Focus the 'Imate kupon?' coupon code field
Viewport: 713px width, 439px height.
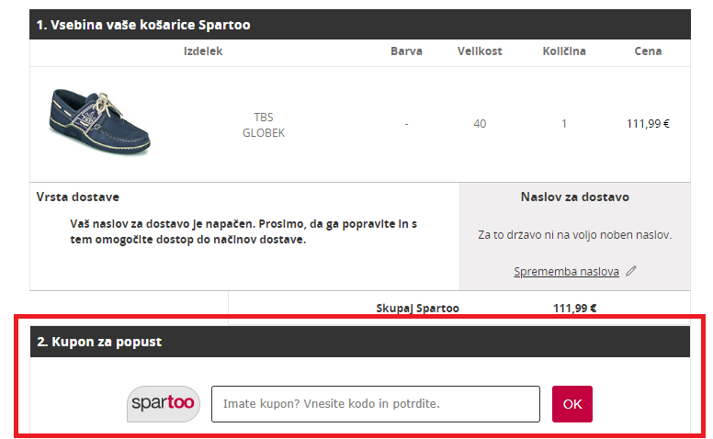[376, 404]
